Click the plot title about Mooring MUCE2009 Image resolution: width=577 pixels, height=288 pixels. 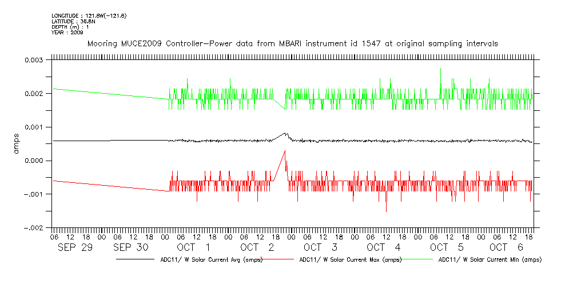pos(292,43)
